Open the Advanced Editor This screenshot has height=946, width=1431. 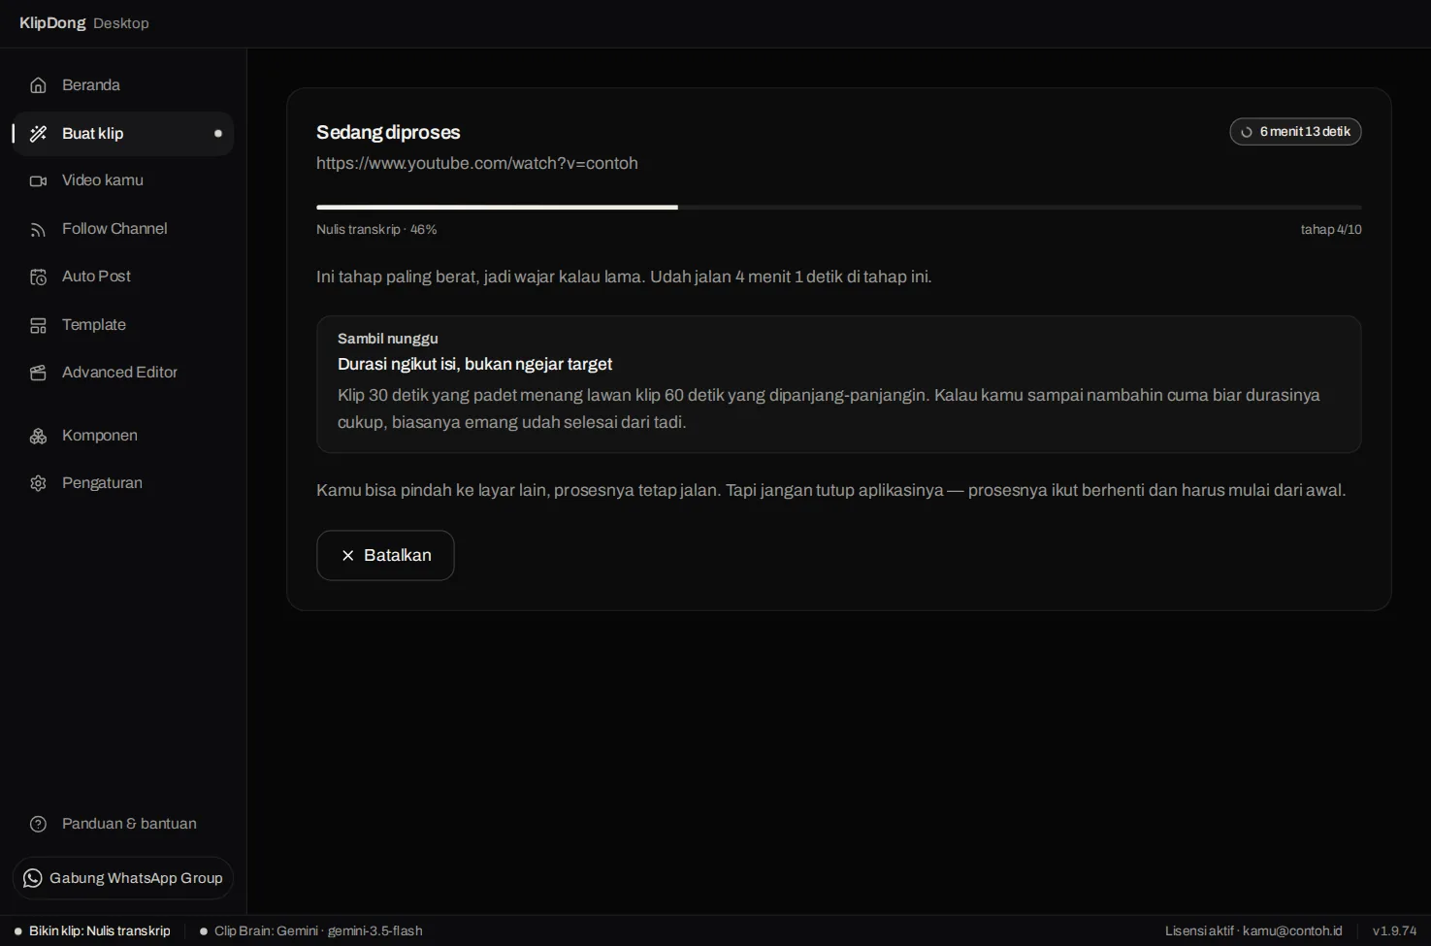[x=123, y=373]
